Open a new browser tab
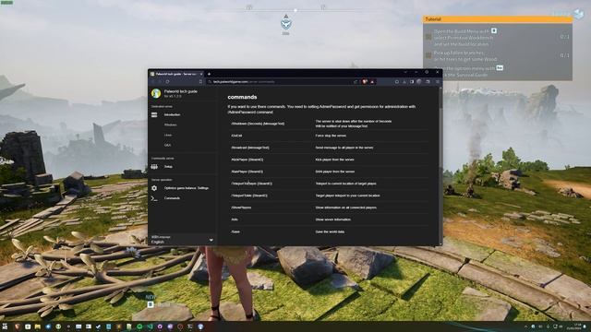Viewport: 591px width, 332px height. 209,74
